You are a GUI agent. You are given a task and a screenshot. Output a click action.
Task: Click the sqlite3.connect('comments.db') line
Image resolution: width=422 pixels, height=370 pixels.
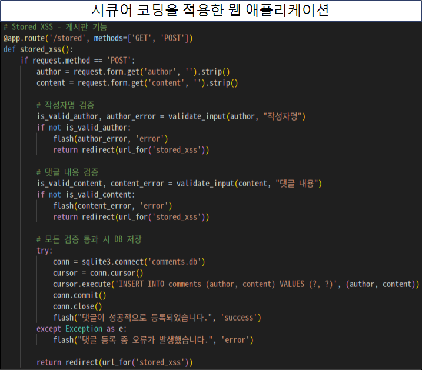pyautogui.click(x=129, y=262)
